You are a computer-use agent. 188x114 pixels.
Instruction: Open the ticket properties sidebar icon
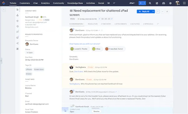click(x=18, y=9)
